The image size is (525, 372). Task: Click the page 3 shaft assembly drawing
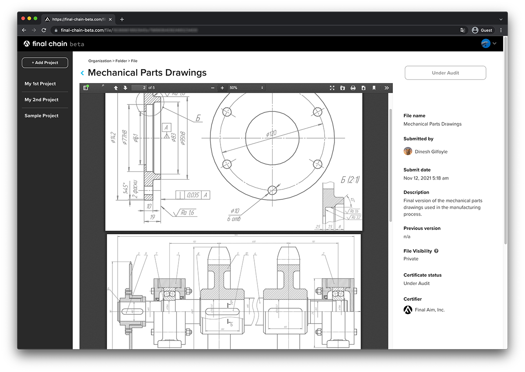pyautogui.click(x=234, y=292)
